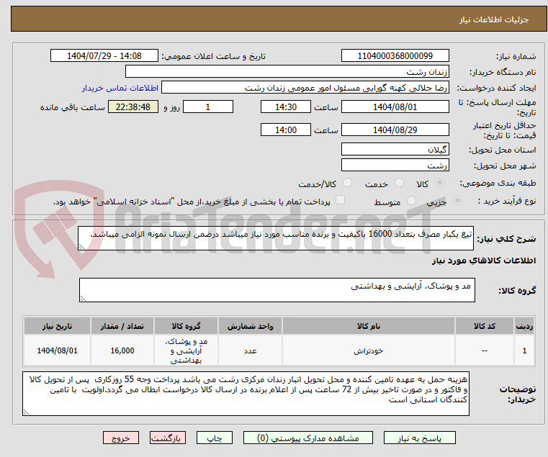Image resolution: width=548 pixels, height=457 pixels.
Task: Click the response deadline date 1404/08/01 field
Action: [395, 107]
